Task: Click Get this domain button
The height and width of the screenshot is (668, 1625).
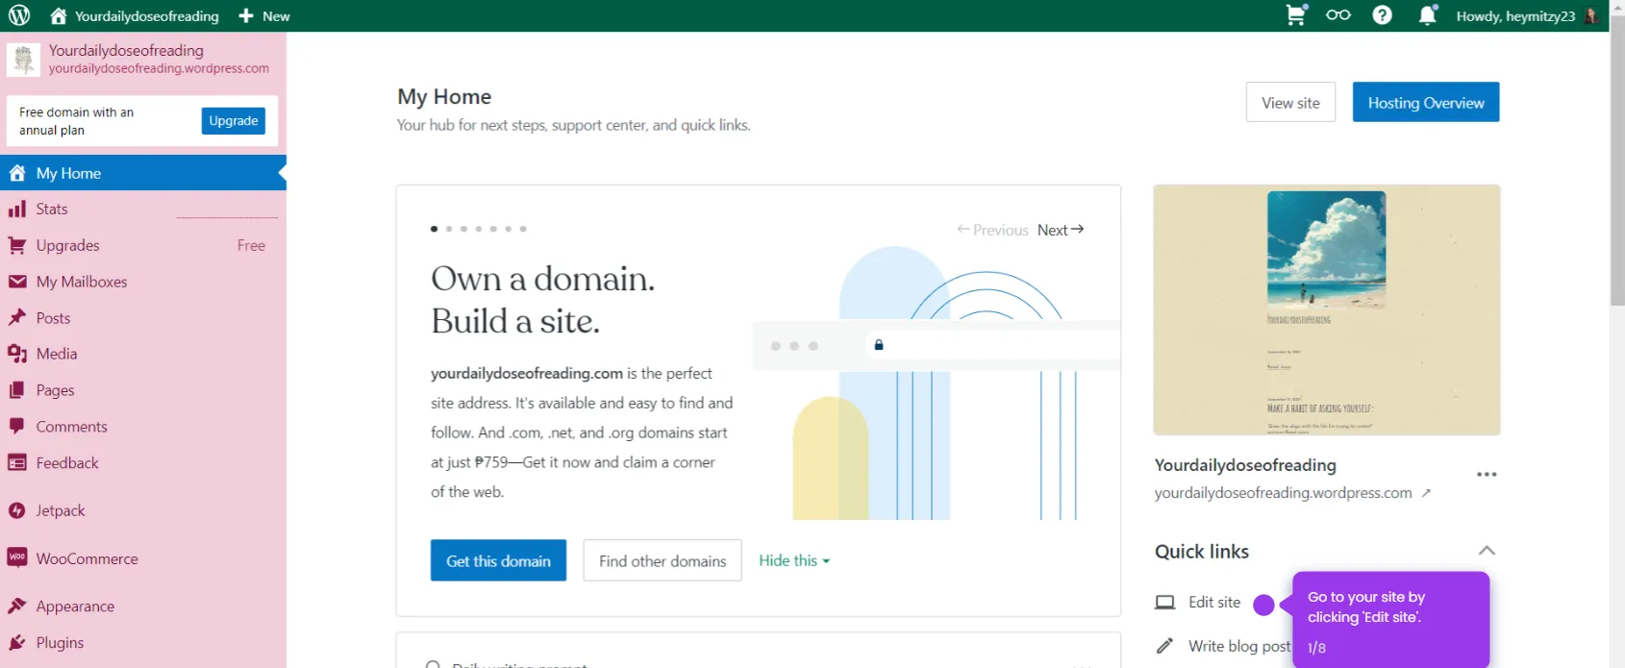Action: tap(498, 560)
